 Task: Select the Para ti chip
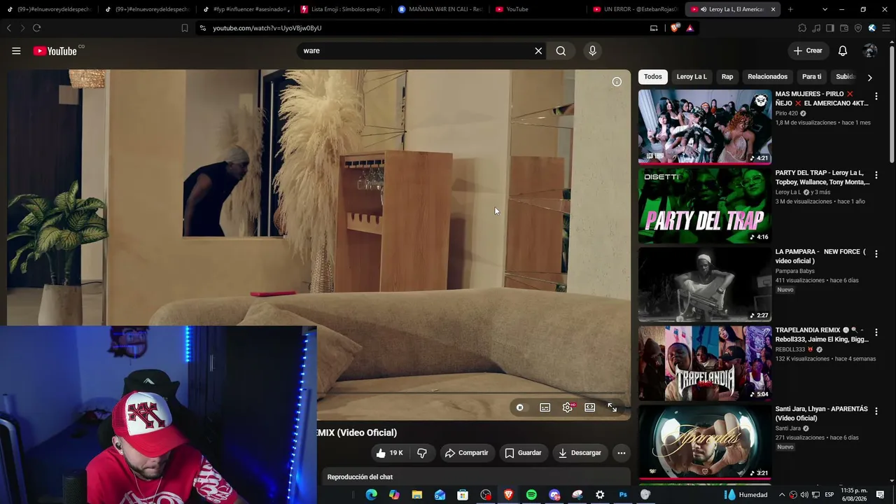(811, 76)
